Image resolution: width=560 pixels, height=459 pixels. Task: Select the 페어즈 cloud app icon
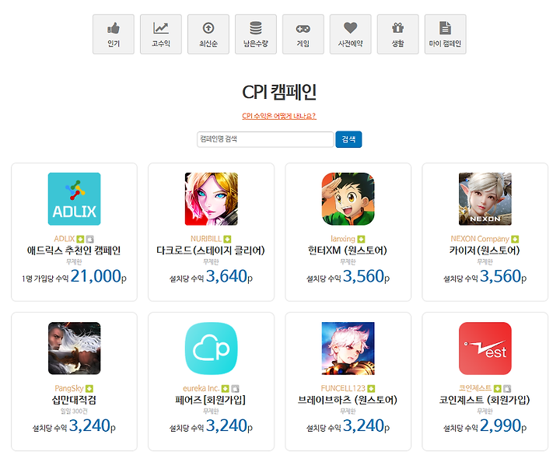211,349
